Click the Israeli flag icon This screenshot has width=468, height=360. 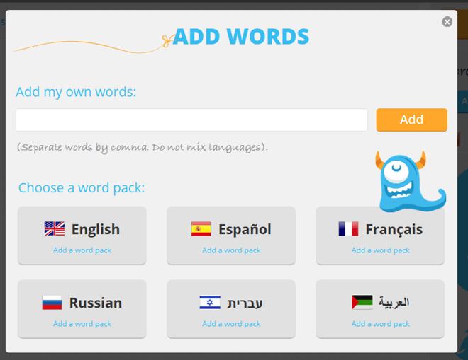point(210,303)
